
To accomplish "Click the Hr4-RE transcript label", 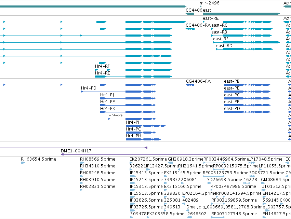I will tap(103, 73).
